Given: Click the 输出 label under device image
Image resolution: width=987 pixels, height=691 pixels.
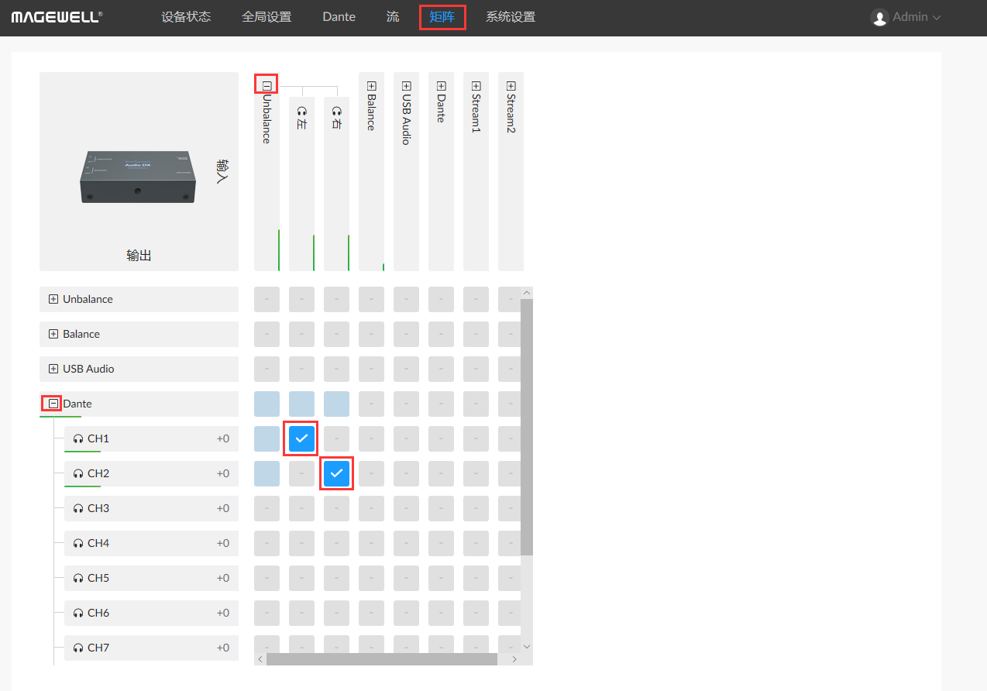Looking at the screenshot, I should tap(139, 255).
